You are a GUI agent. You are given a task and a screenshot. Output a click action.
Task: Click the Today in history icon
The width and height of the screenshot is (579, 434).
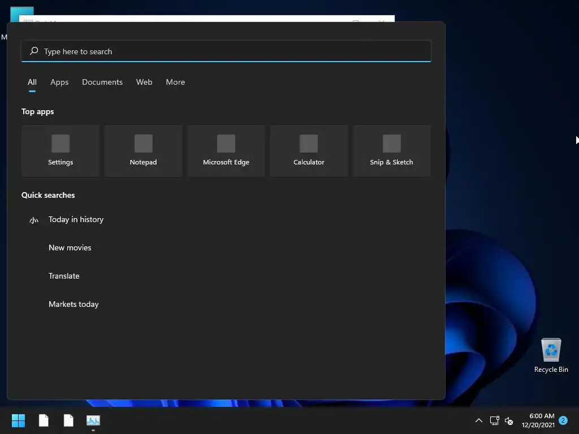[x=34, y=220]
